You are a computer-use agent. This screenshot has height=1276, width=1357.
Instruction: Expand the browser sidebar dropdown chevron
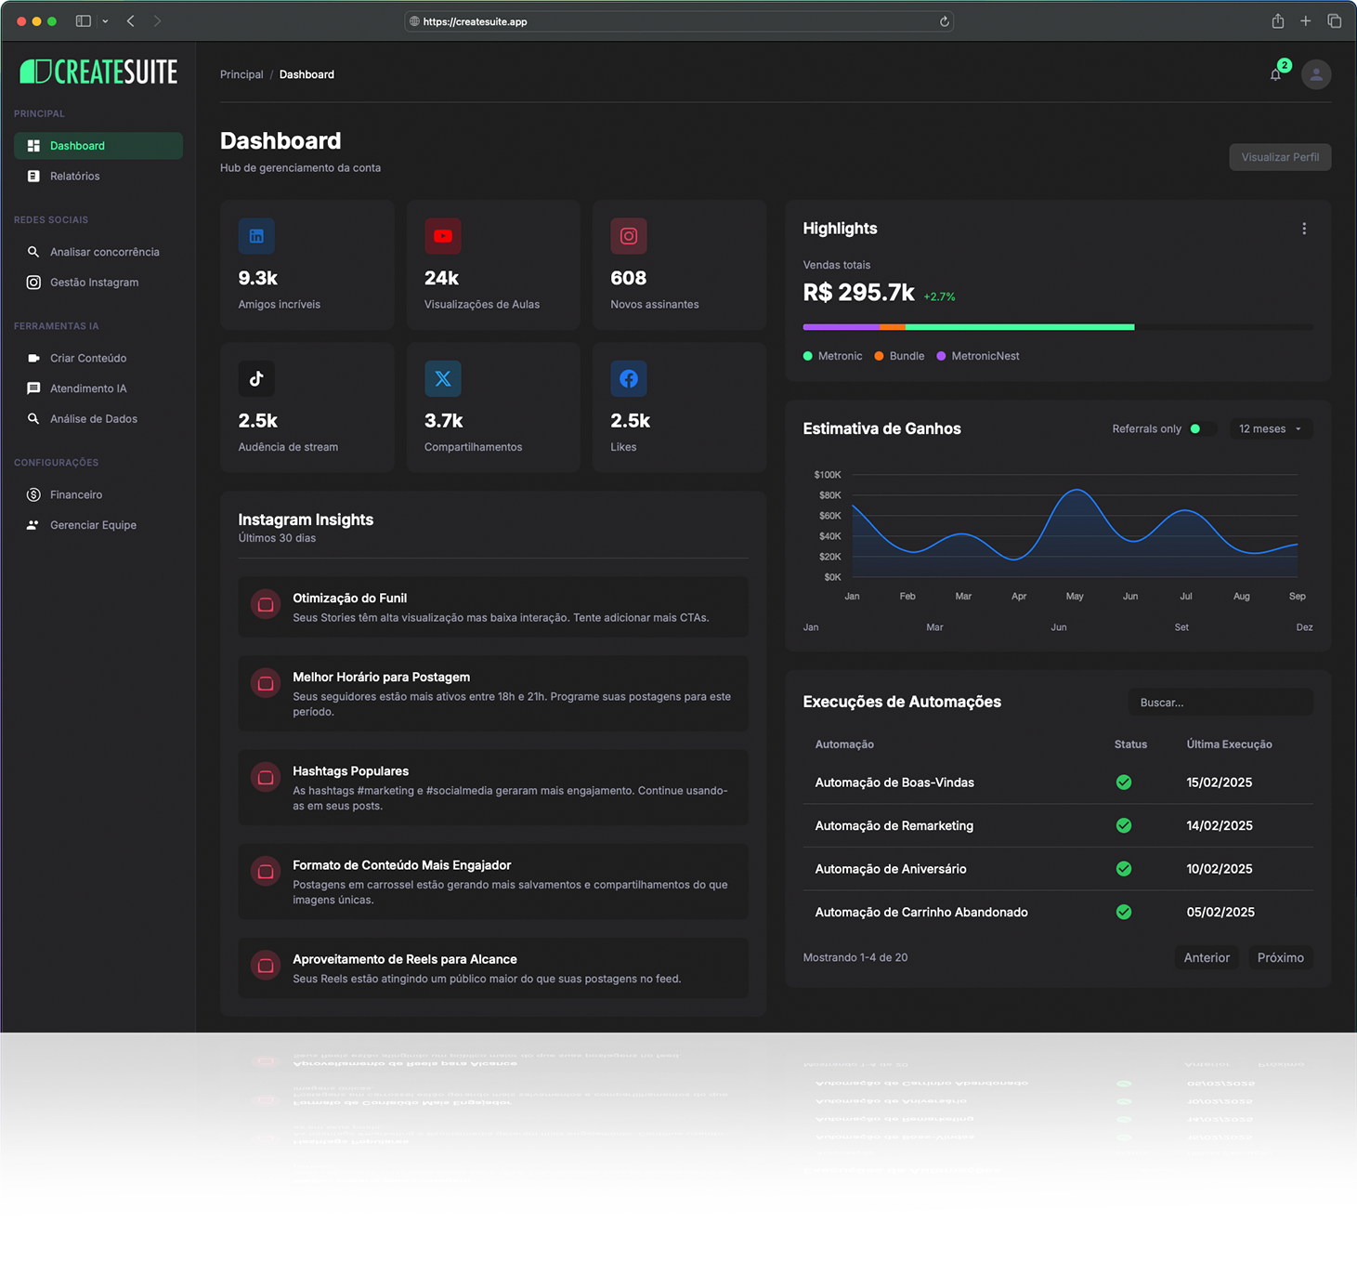[105, 21]
